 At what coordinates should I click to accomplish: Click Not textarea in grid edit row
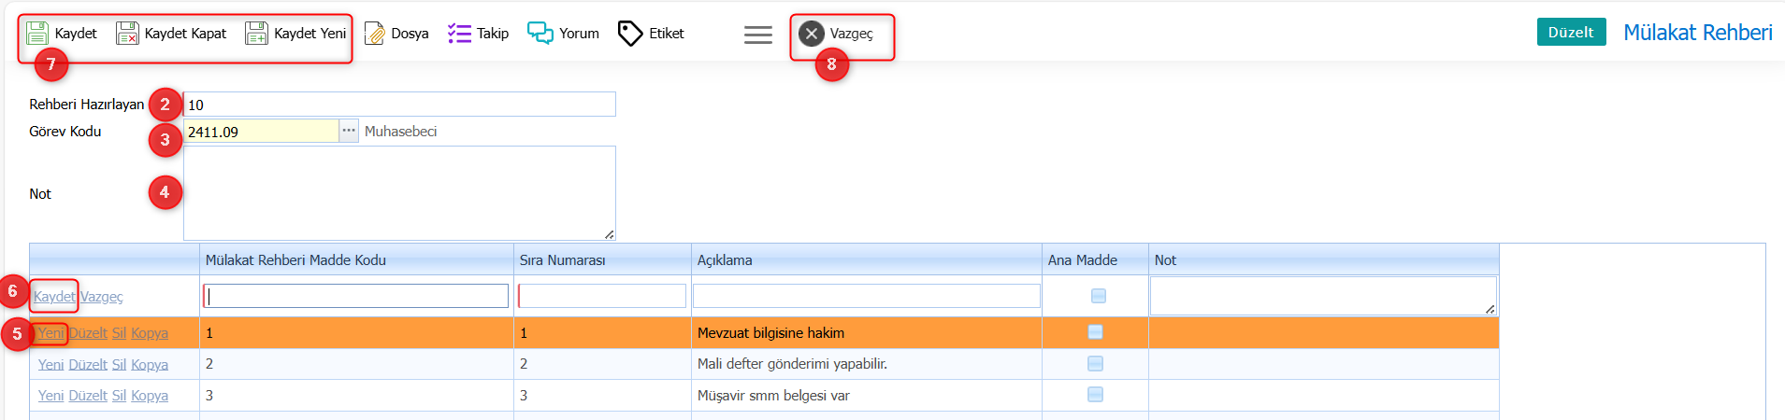(x=1323, y=296)
